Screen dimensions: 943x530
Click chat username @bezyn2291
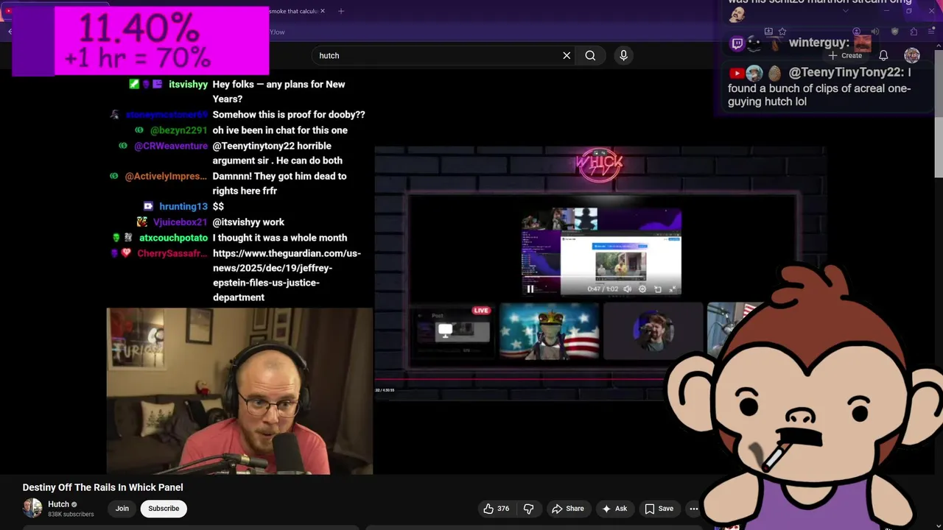tap(178, 130)
